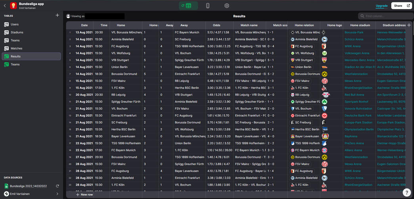
Task: Expand the Emil Vartiainen account chevron
Action: (x=57, y=194)
